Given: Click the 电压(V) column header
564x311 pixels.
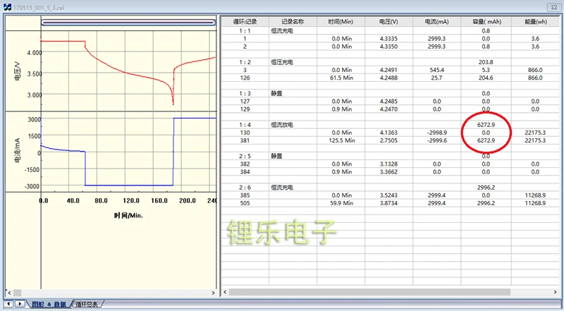Looking at the screenshot, I should coord(388,22).
